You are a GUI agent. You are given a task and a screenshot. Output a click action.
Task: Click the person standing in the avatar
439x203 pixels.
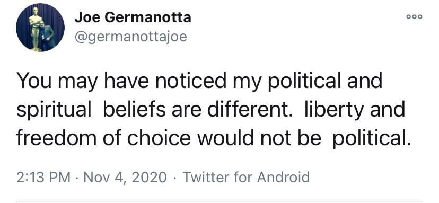point(47,35)
